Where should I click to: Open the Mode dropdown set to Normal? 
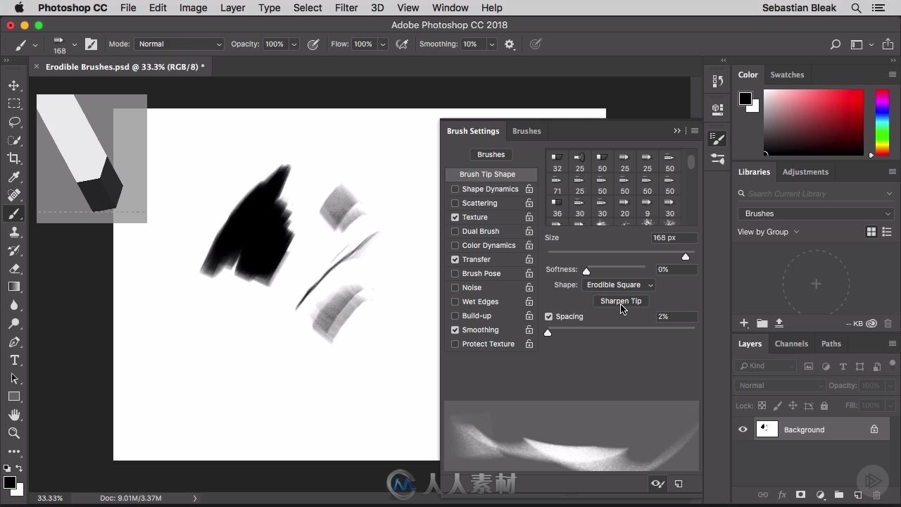179,44
